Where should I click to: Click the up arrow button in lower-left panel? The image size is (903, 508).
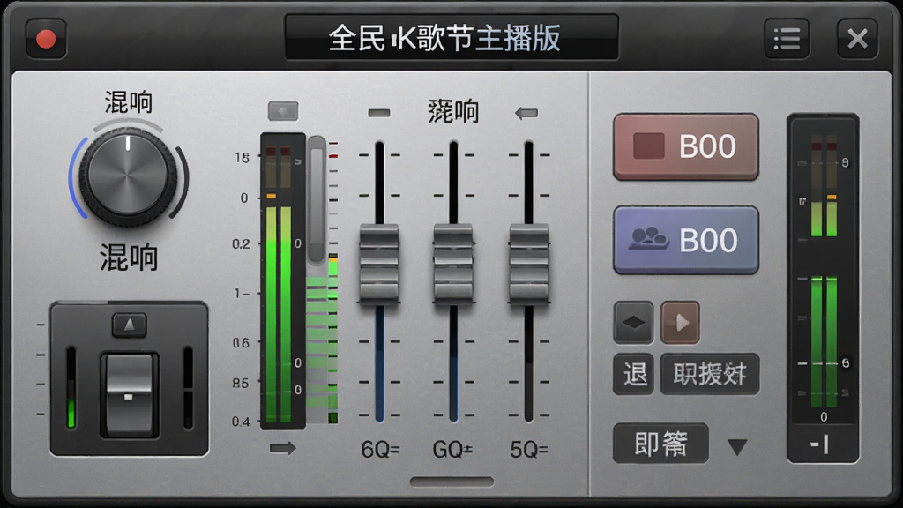click(x=129, y=325)
